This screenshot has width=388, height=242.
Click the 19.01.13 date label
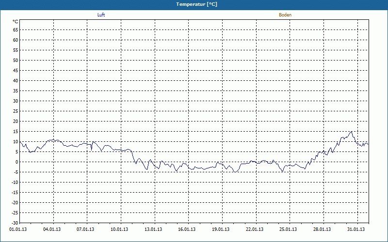(x=221, y=229)
